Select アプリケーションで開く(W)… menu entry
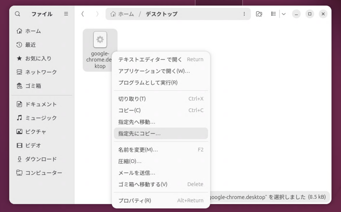Screen dimensions: 341x212 [154, 71]
